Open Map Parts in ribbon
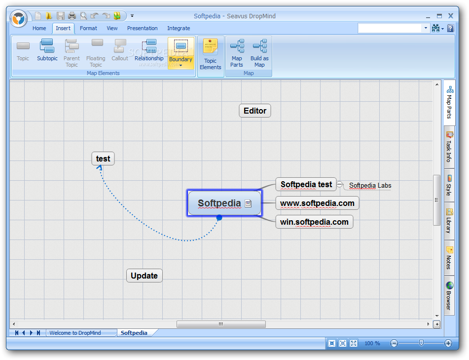The width and height of the screenshot is (469, 360). tap(237, 53)
